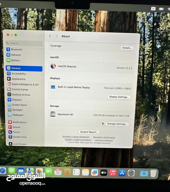Open Music from the Dock
This screenshot has height=192, width=170.
(113, 173)
